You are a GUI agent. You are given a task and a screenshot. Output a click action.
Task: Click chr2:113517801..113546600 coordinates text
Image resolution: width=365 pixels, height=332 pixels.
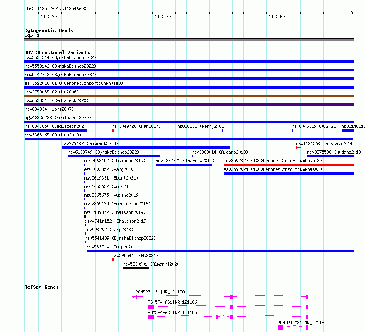[55, 9]
